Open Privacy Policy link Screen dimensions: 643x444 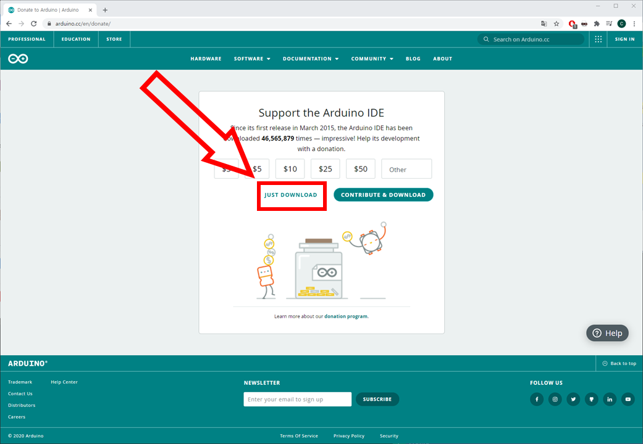349,436
